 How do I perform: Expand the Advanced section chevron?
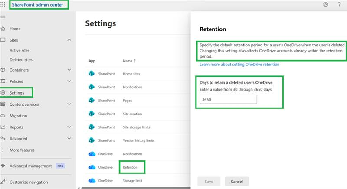point(69,139)
